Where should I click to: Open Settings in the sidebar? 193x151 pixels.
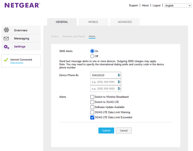pos(21,47)
